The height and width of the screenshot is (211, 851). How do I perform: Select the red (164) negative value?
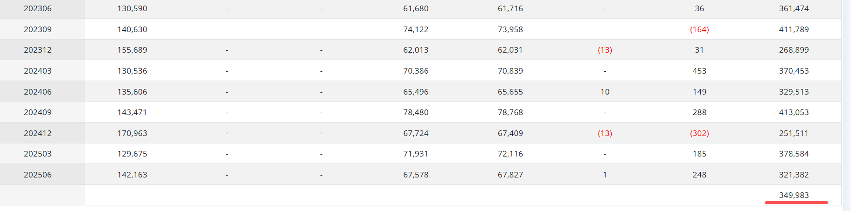pyautogui.click(x=699, y=29)
